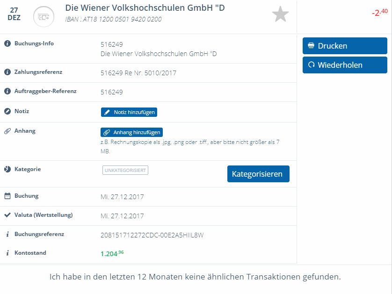Select recipient name Die Wiener Volkshochschulen GmbH
Screen dimensions: 392x294
click(x=145, y=8)
